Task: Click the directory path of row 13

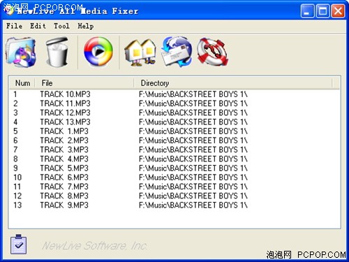Action: 193,205
